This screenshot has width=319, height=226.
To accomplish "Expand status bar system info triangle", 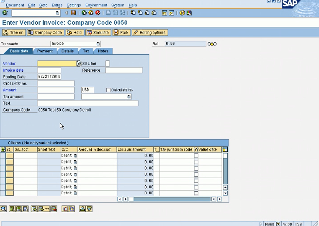I will 260,224.
